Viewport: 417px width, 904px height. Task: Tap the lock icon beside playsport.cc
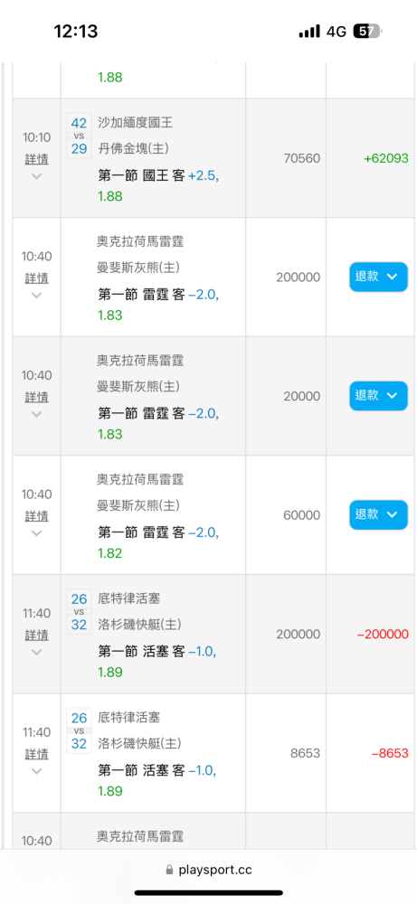tap(169, 870)
